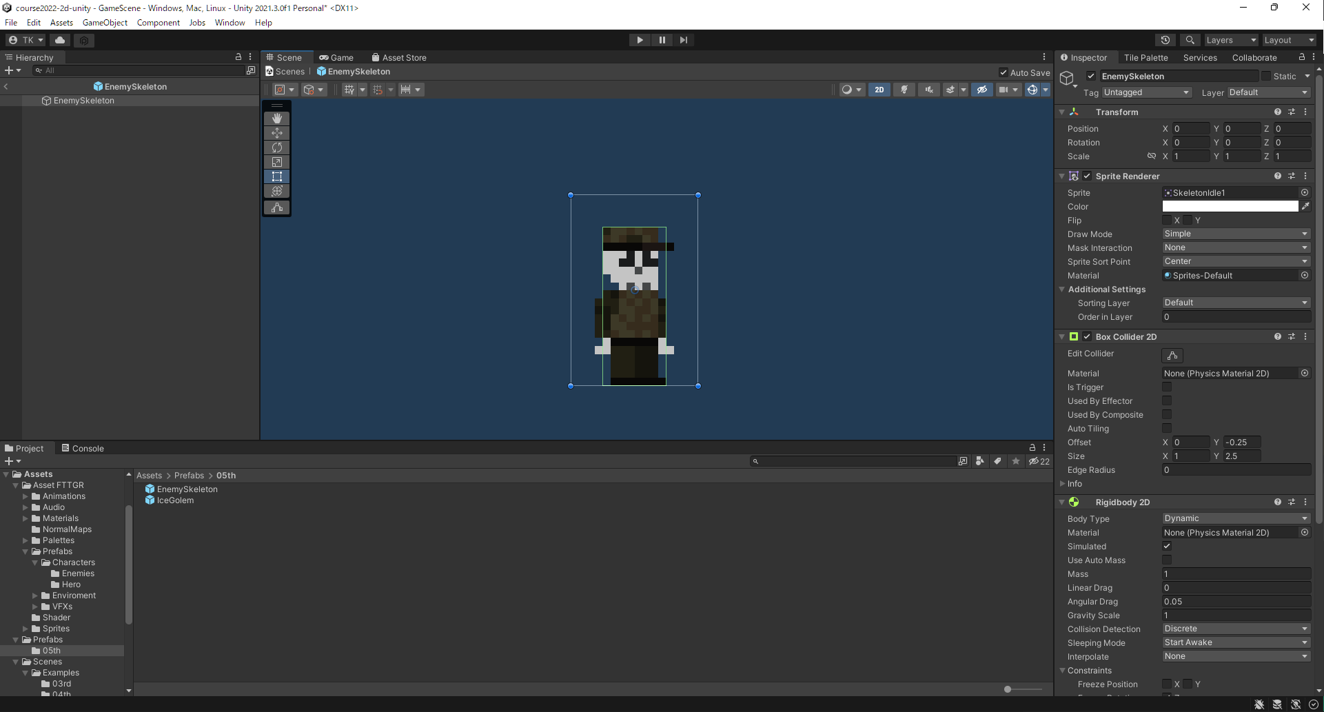Open the Sorting Layer dropdown
This screenshot has width=1324, height=712.
1236,303
